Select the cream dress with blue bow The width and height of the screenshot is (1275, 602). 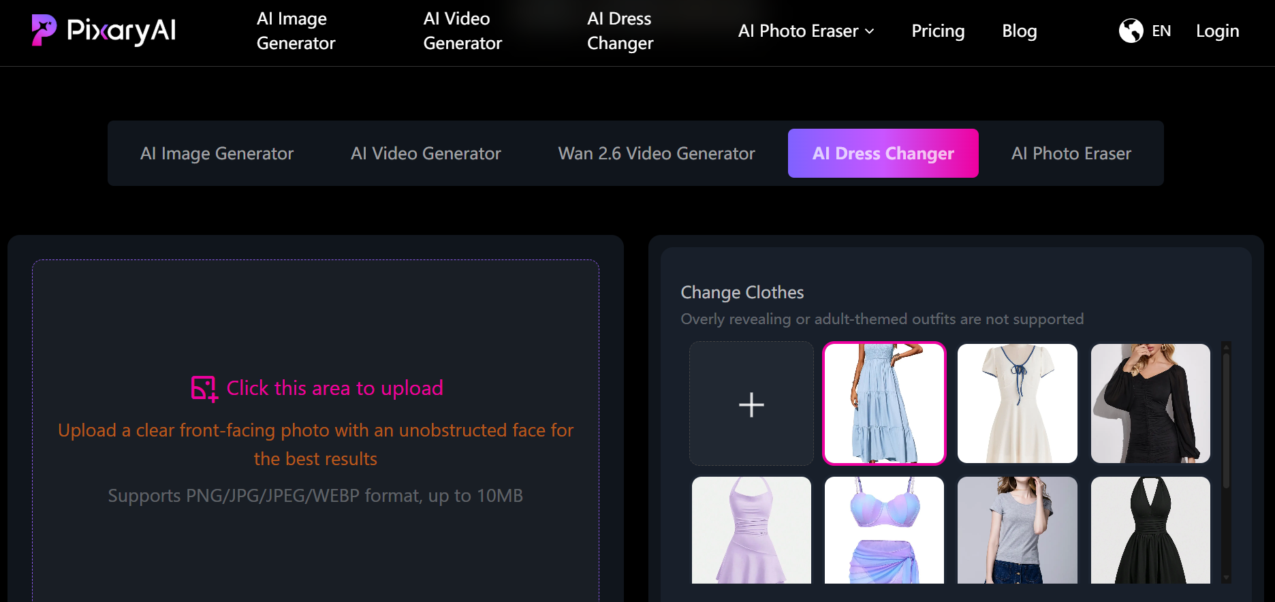1018,404
